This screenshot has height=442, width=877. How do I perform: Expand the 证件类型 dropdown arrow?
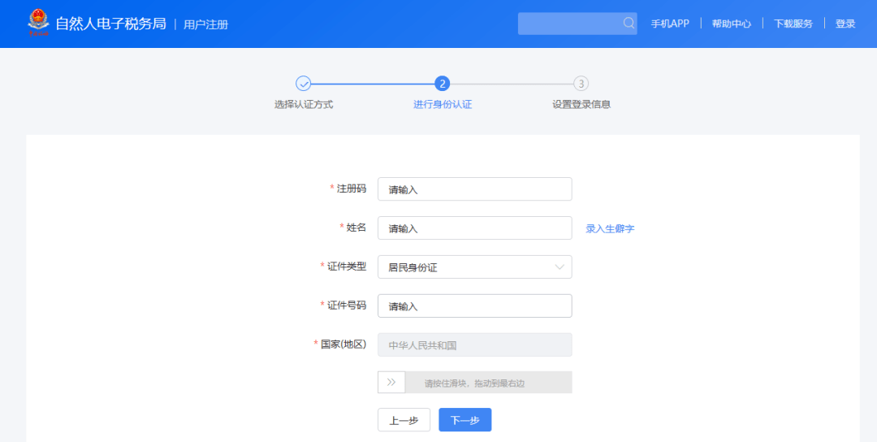[x=559, y=266]
